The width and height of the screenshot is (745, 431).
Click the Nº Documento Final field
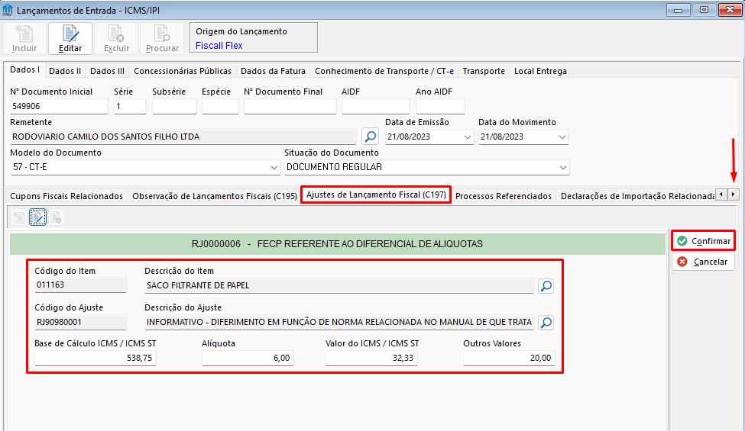tap(290, 106)
